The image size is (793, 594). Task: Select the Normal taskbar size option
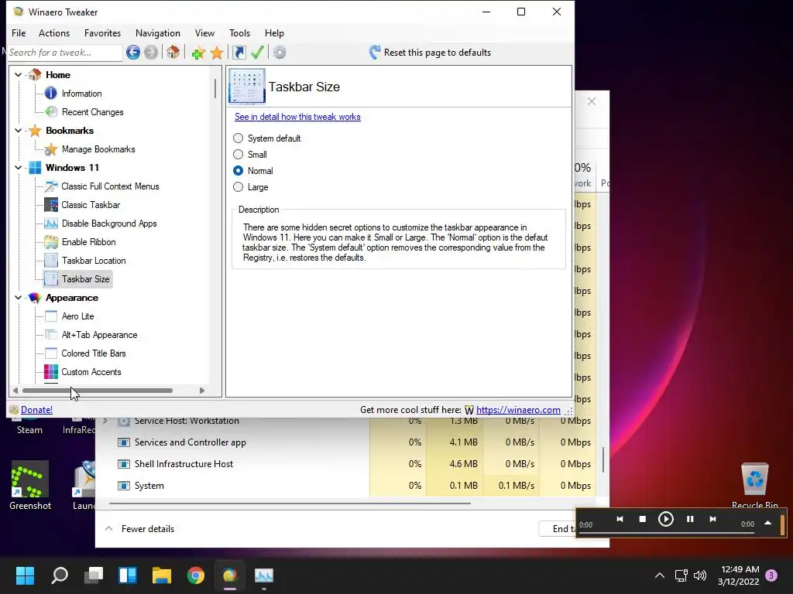238,171
